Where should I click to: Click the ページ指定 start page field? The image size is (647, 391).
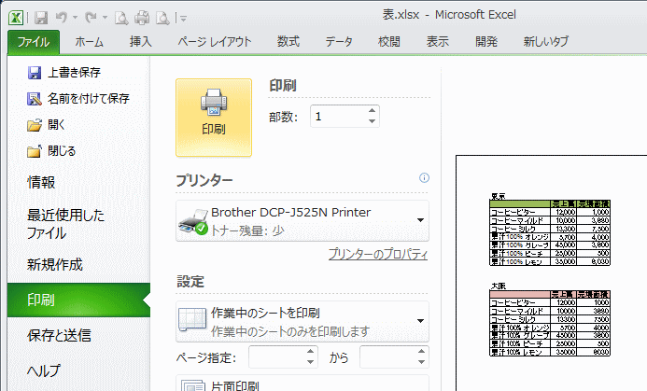tap(277, 357)
